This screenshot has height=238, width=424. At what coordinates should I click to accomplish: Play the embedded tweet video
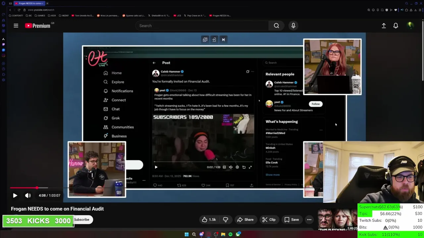tap(156, 167)
